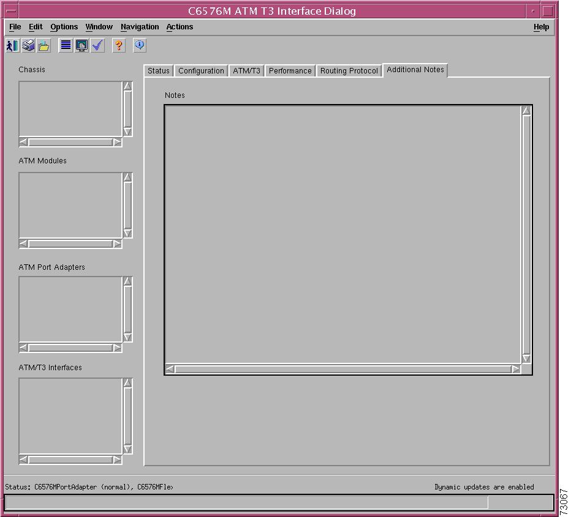The height and width of the screenshot is (517, 571).
Task: Click inside the Chassis list box
Action: click(70, 109)
